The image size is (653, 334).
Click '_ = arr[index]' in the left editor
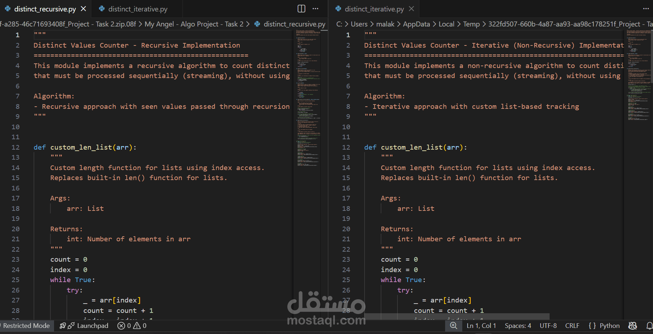pyautogui.click(x=112, y=300)
